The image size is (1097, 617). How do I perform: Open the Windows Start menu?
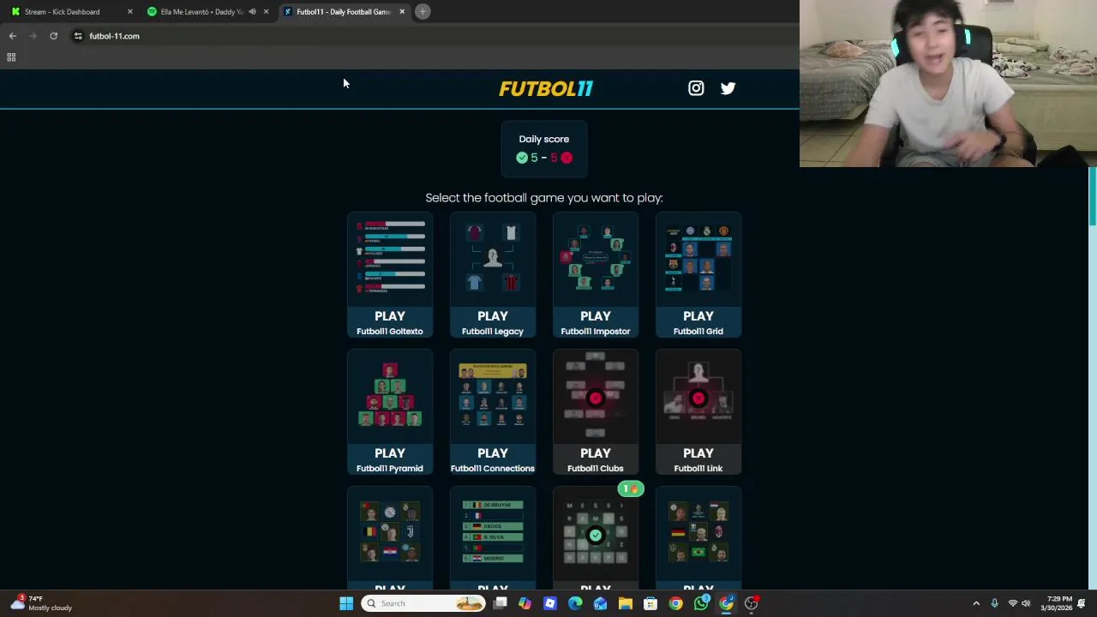coord(346,603)
